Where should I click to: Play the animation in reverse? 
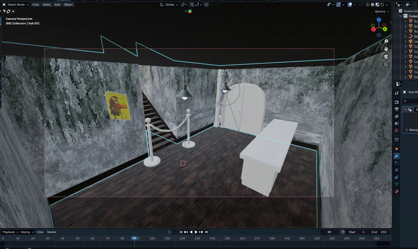[x=191, y=232]
